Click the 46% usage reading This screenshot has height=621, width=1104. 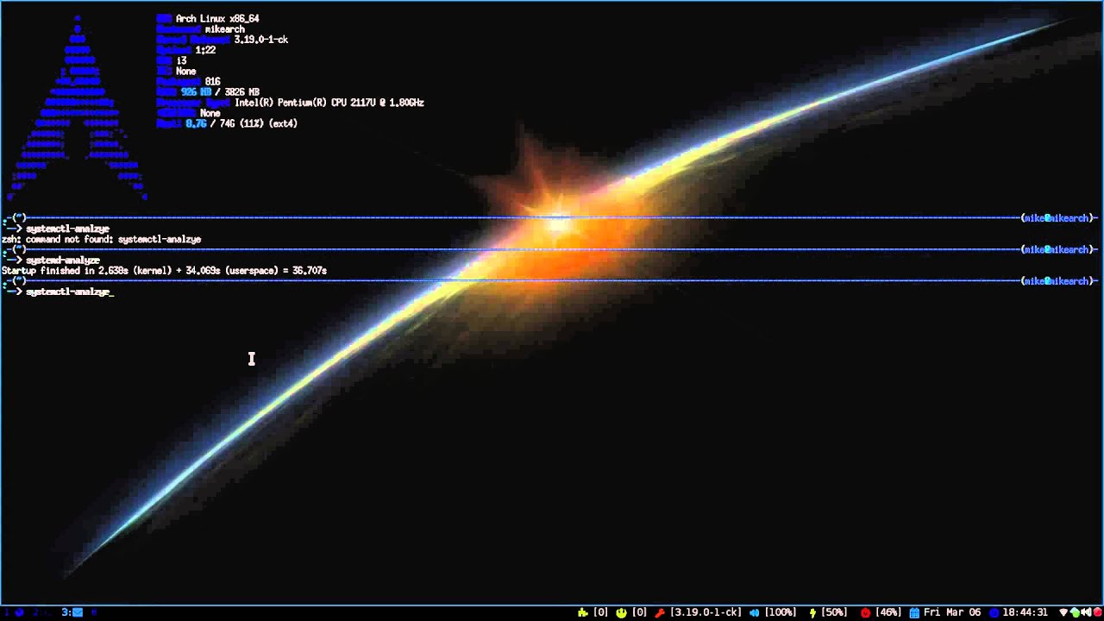click(888, 612)
